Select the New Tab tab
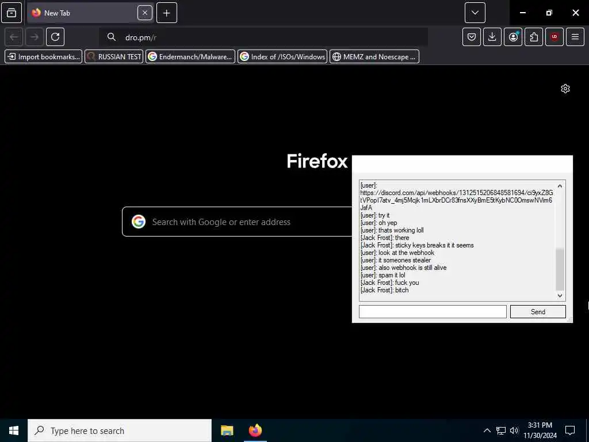The image size is (589, 442). click(90, 13)
